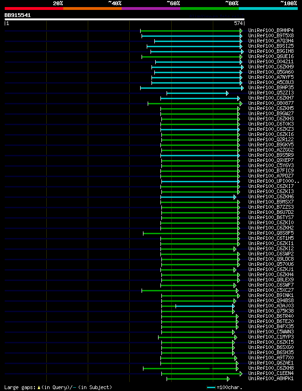Click the cyan alignment bar for B9S5R9
The image size is (302, 391).
click(201, 156)
